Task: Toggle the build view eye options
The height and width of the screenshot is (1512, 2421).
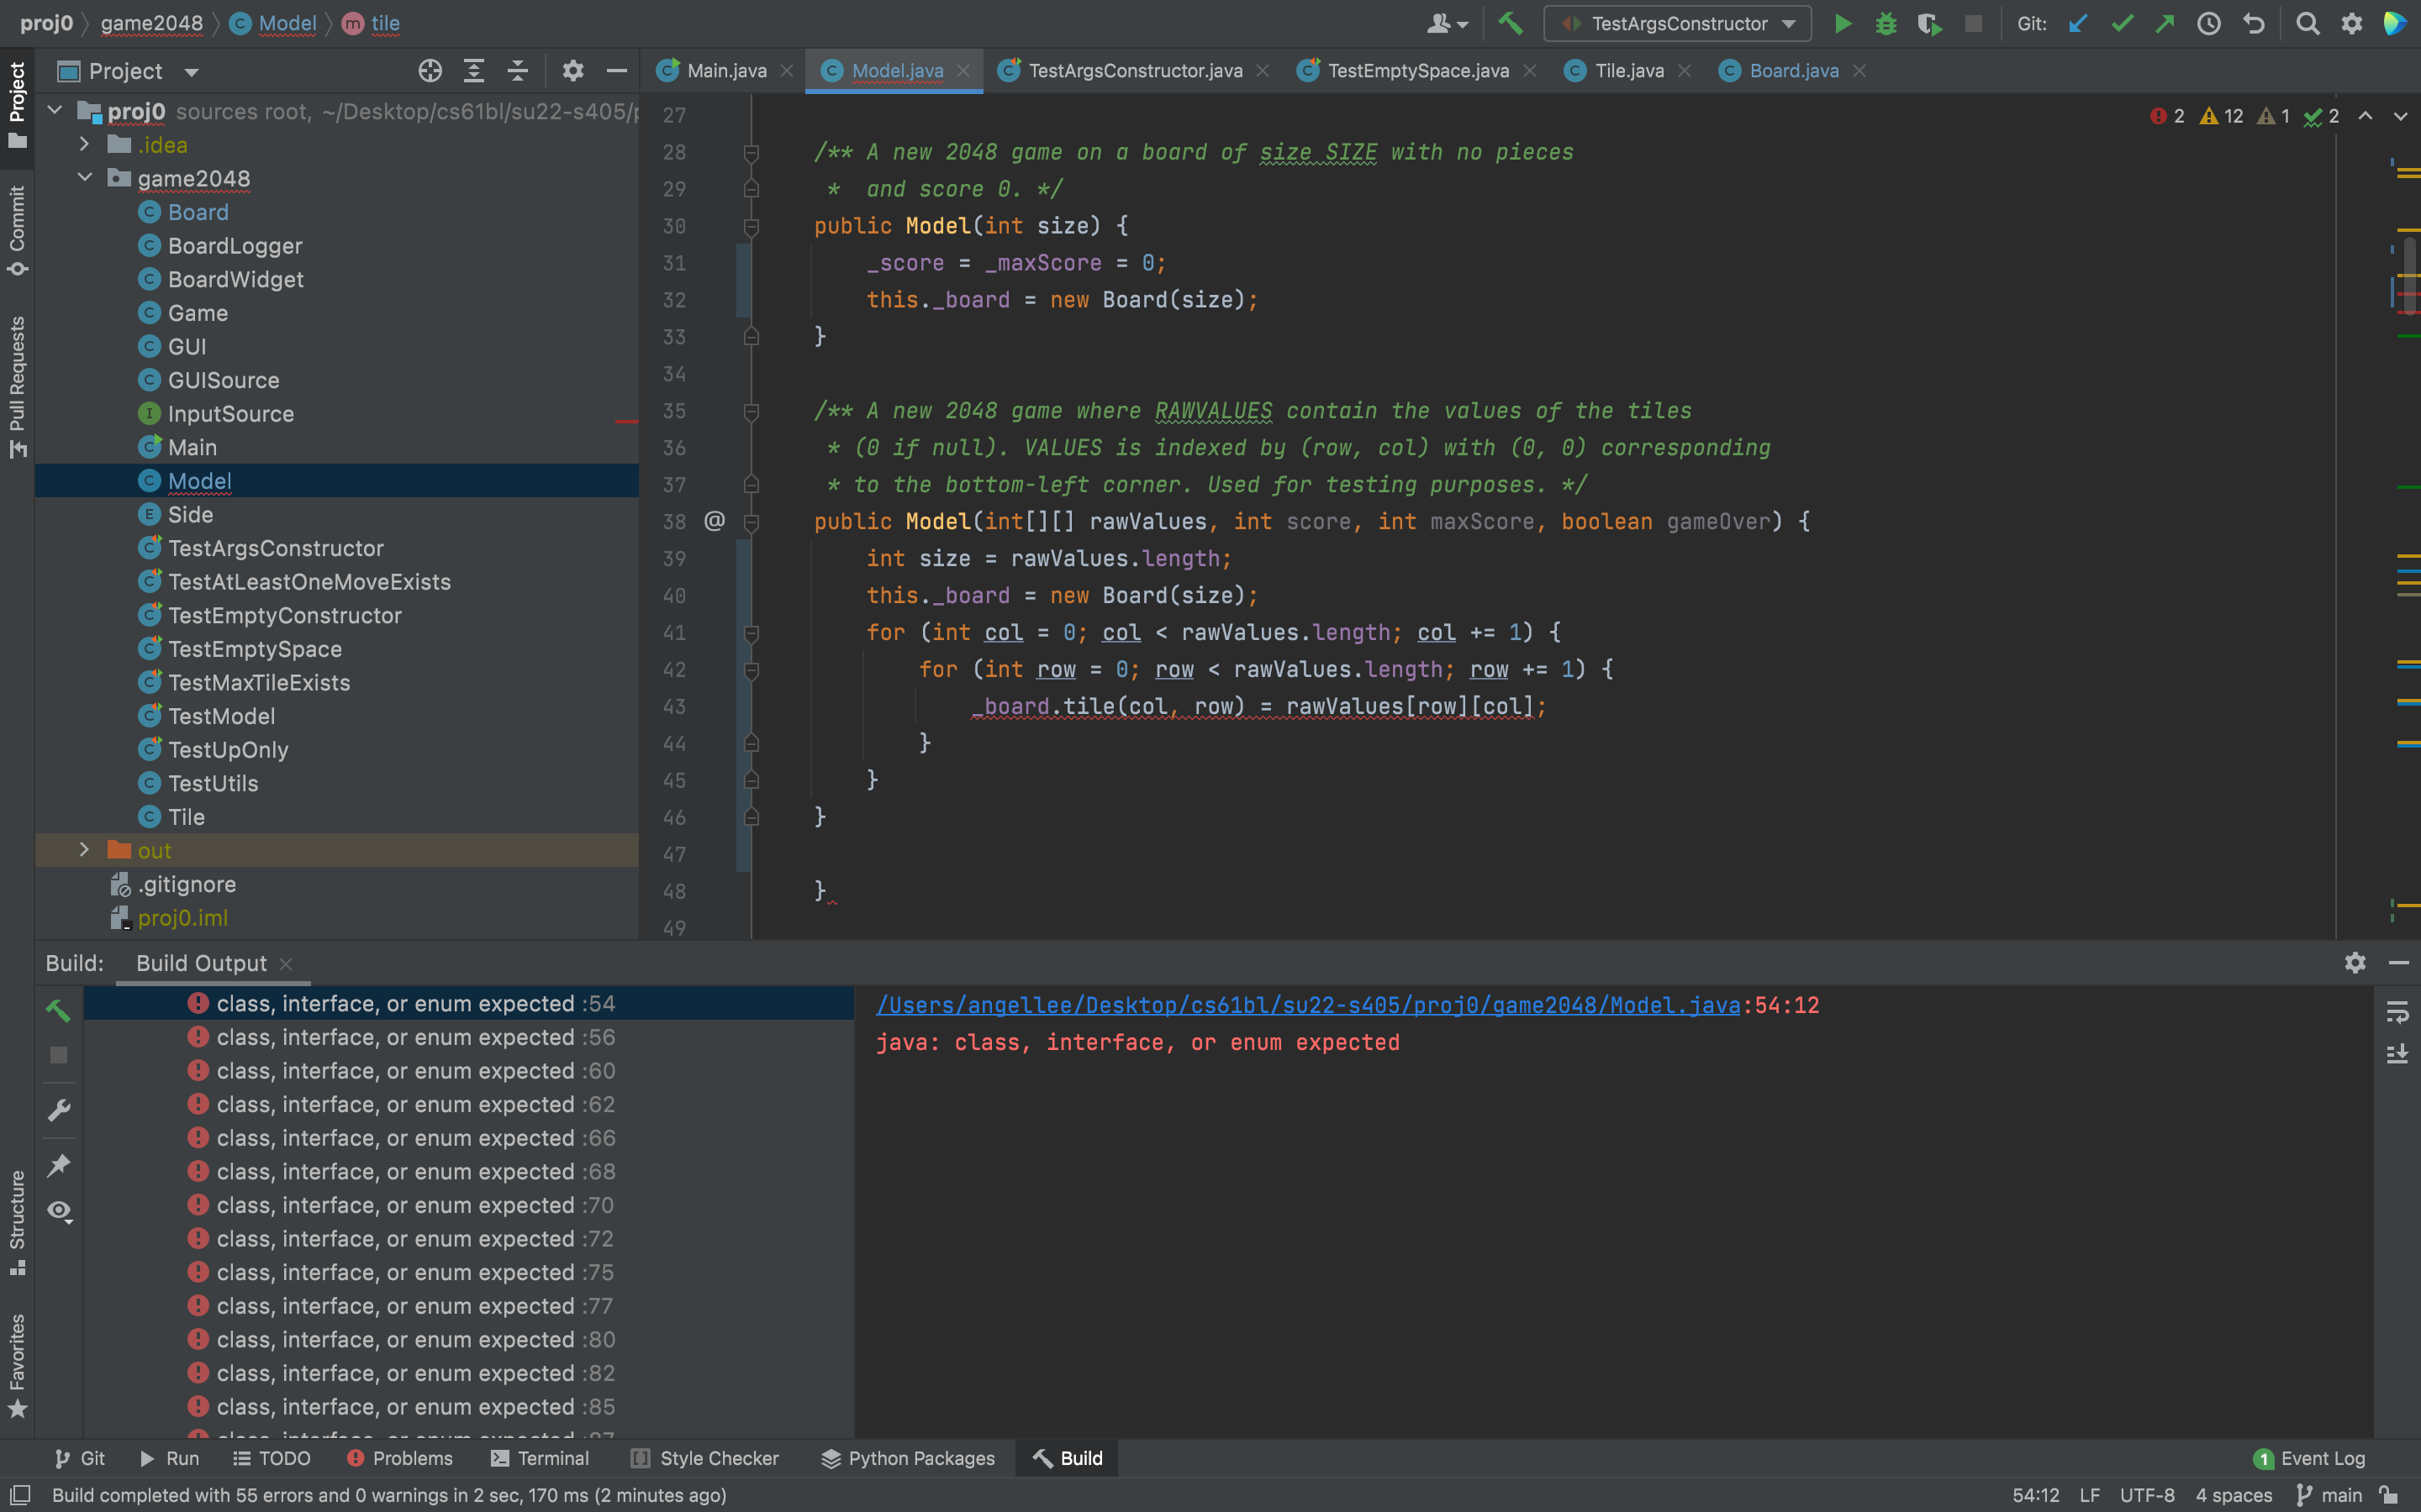Action: (x=59, y=1211)
